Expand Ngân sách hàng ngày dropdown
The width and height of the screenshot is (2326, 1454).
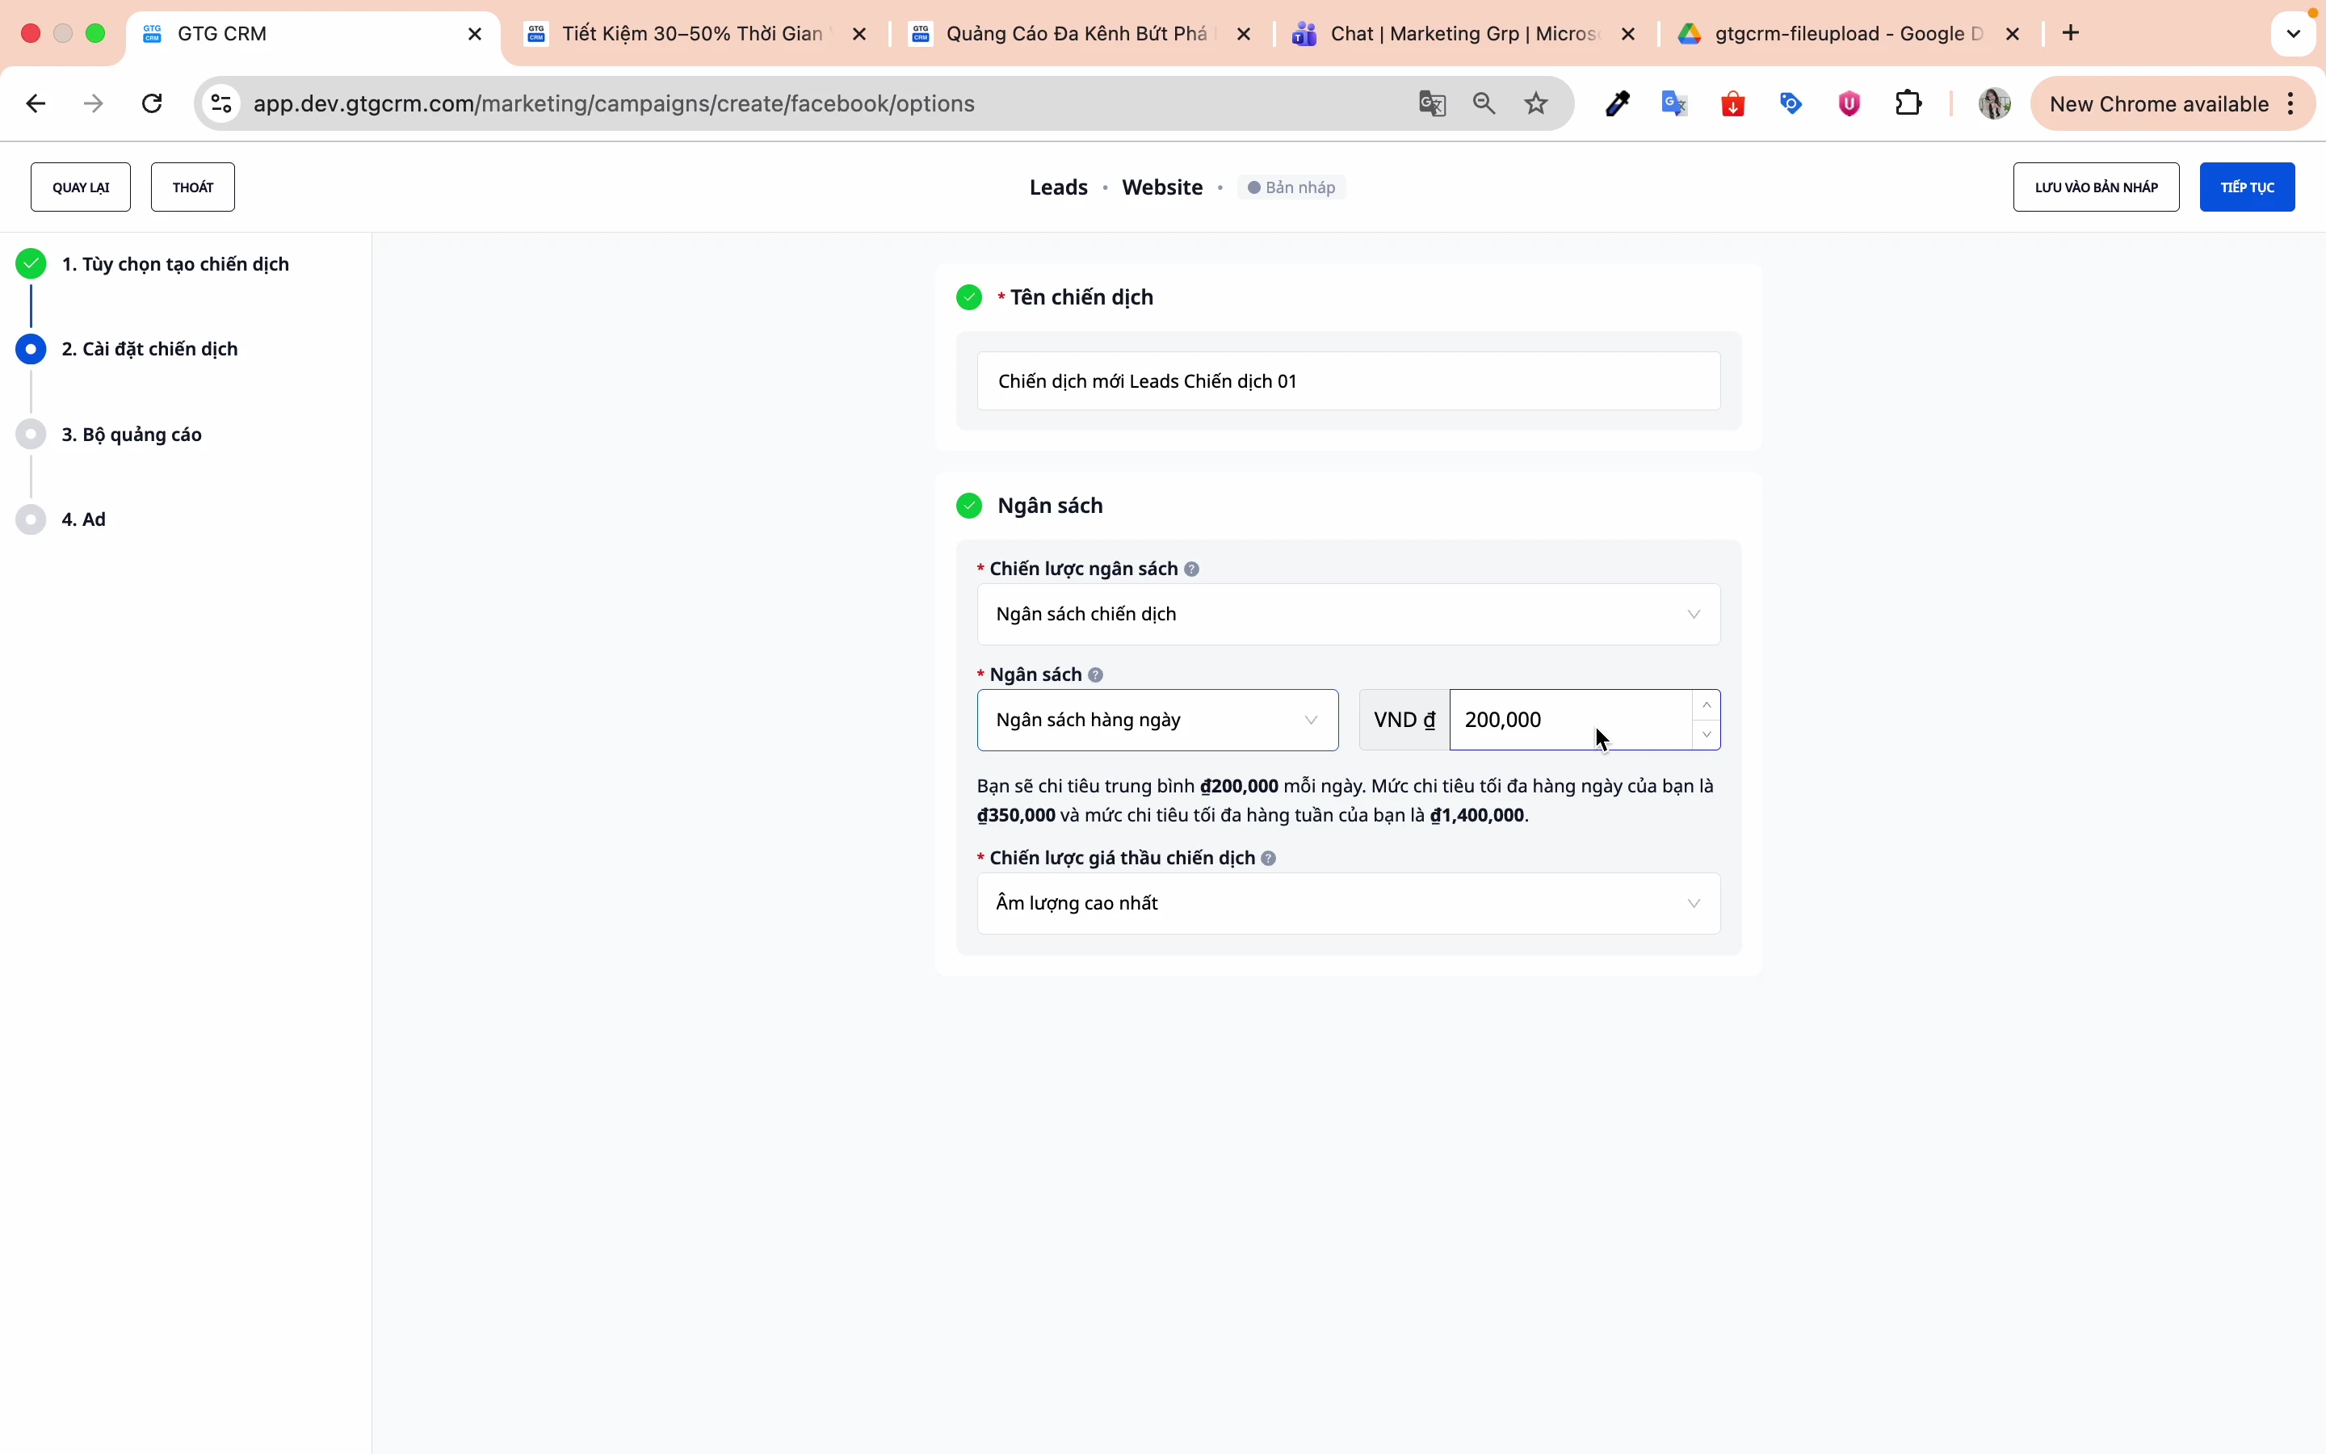tap(1157, 721)
